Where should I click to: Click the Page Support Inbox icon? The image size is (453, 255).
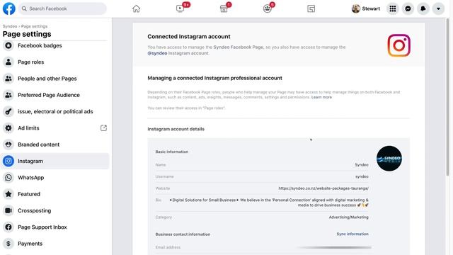pos(8,227)
